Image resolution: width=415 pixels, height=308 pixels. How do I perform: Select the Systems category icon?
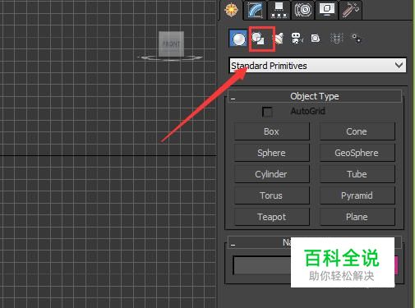(x=357, y=39)
